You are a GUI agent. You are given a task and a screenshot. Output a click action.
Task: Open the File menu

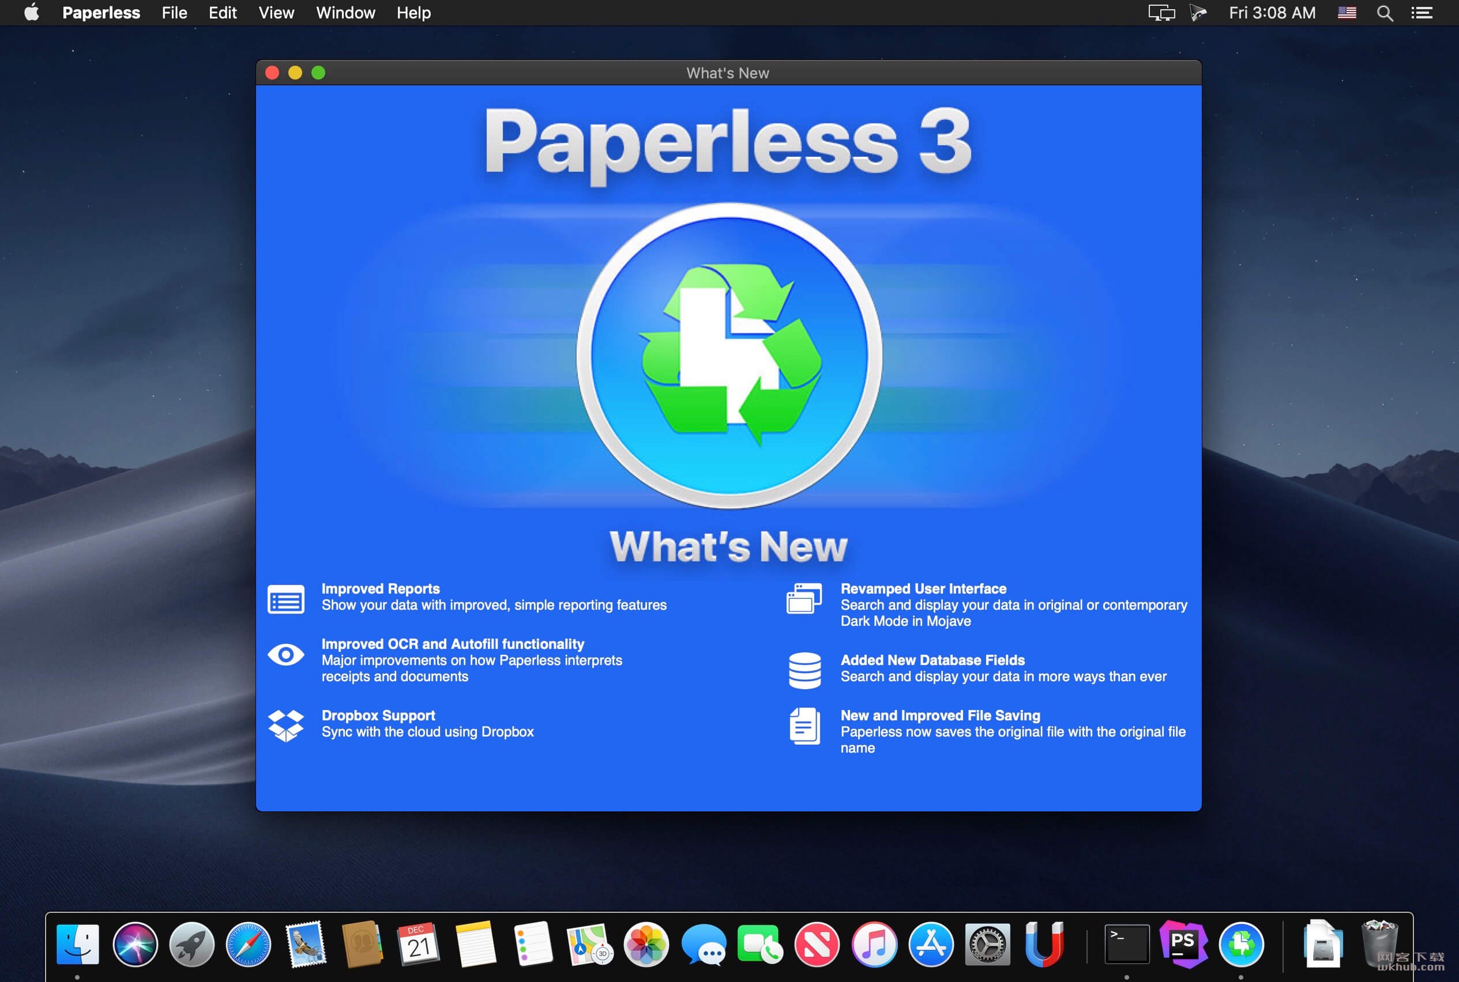tap(174, 13)
